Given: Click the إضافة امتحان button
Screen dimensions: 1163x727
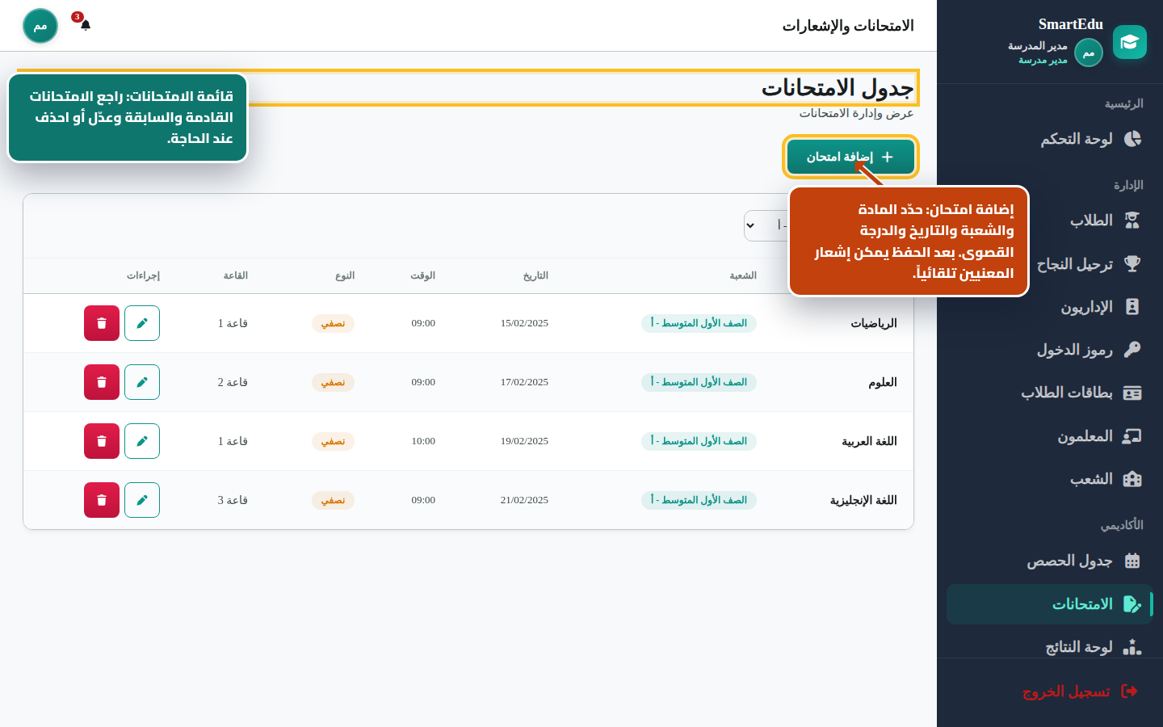Looking at the screenshot, I should click(850, 157).
